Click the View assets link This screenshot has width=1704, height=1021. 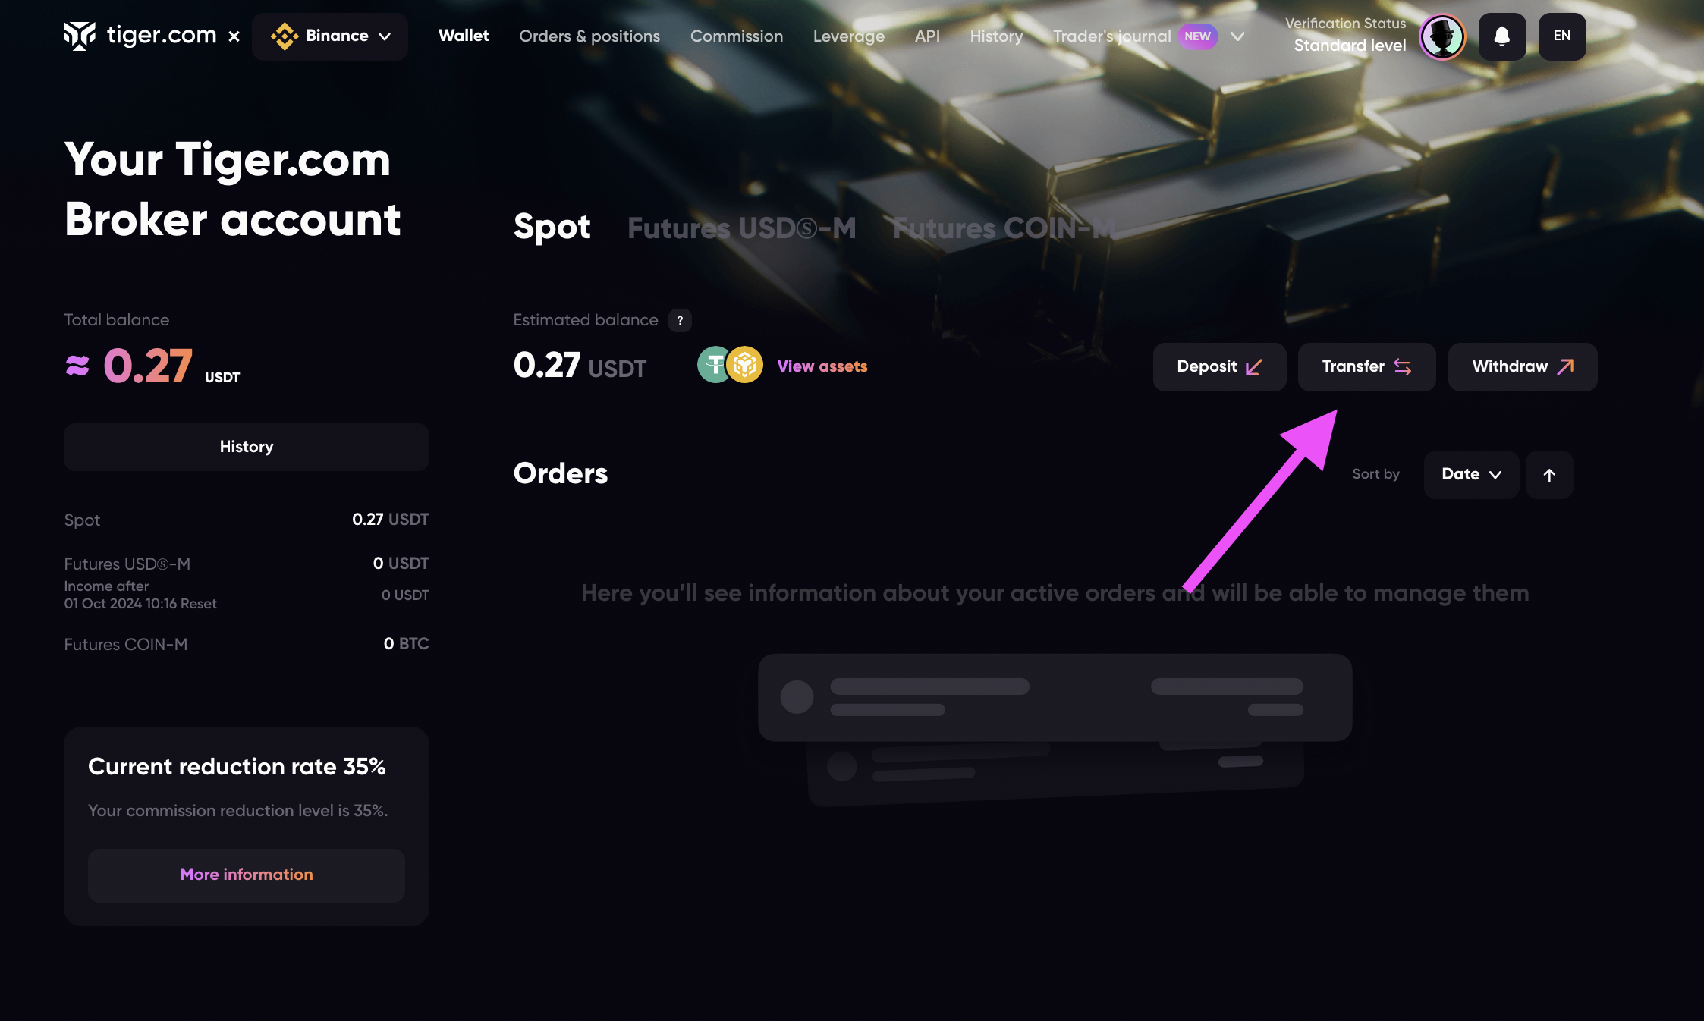click(822, 366)
